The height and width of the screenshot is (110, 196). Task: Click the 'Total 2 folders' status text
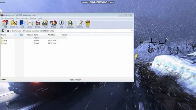pyautogui.click(x=76, y=80)
